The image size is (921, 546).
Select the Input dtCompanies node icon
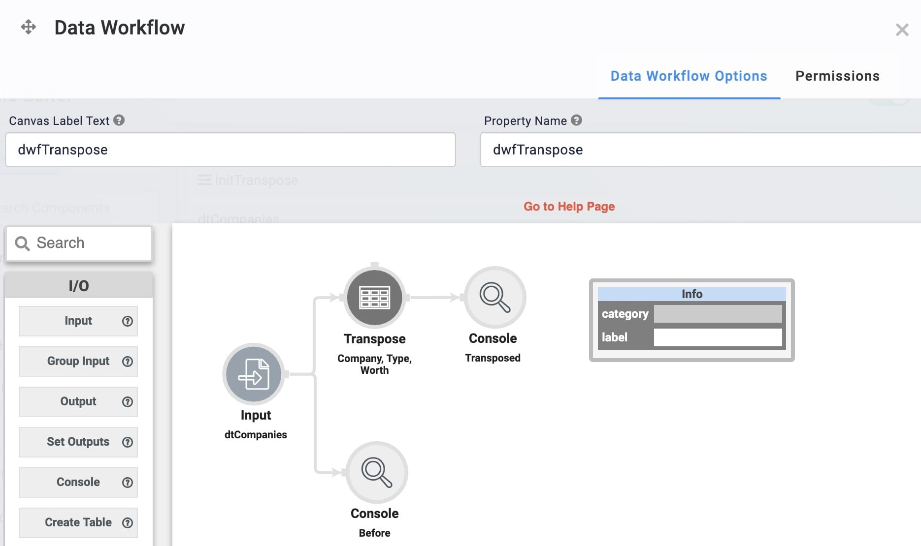click(254, 374)
